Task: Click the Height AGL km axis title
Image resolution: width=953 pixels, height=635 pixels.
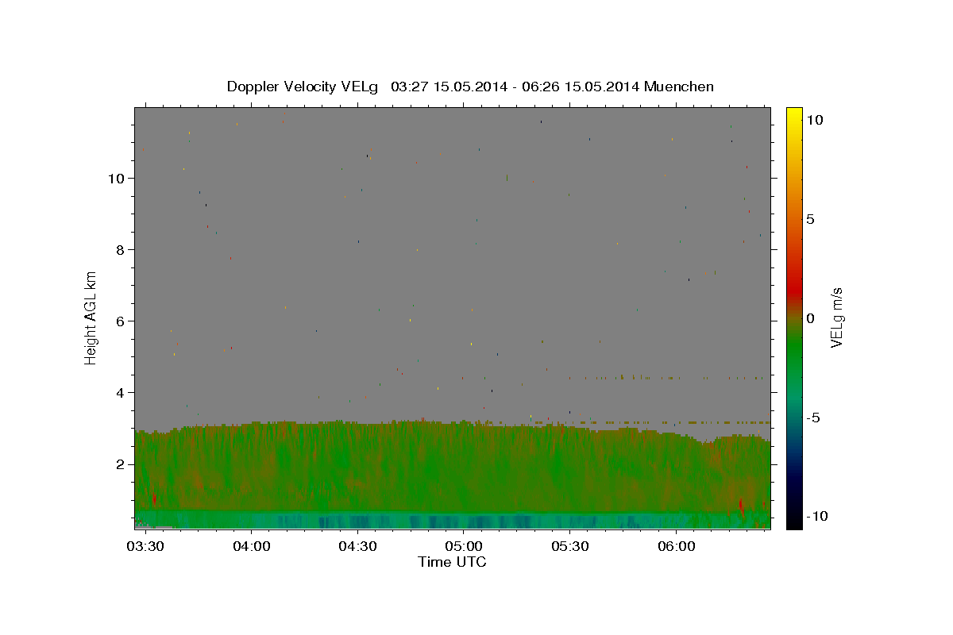Action: point(91,317)
